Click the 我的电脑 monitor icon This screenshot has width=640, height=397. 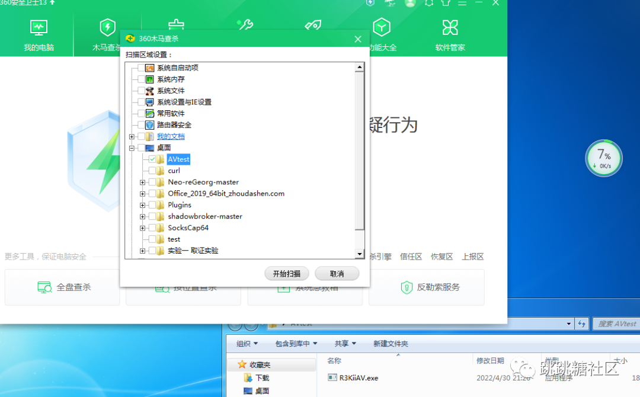tap(39, 28)
